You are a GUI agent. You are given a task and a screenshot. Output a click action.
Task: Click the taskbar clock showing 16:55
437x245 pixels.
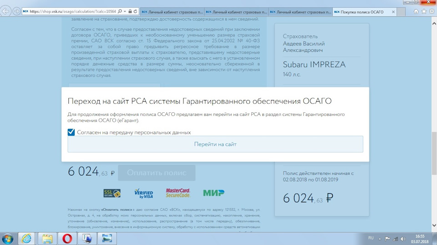click(420, 239)
